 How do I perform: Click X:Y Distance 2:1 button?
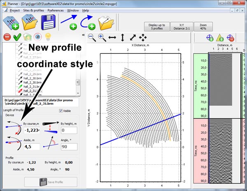(x=182, y=27)
